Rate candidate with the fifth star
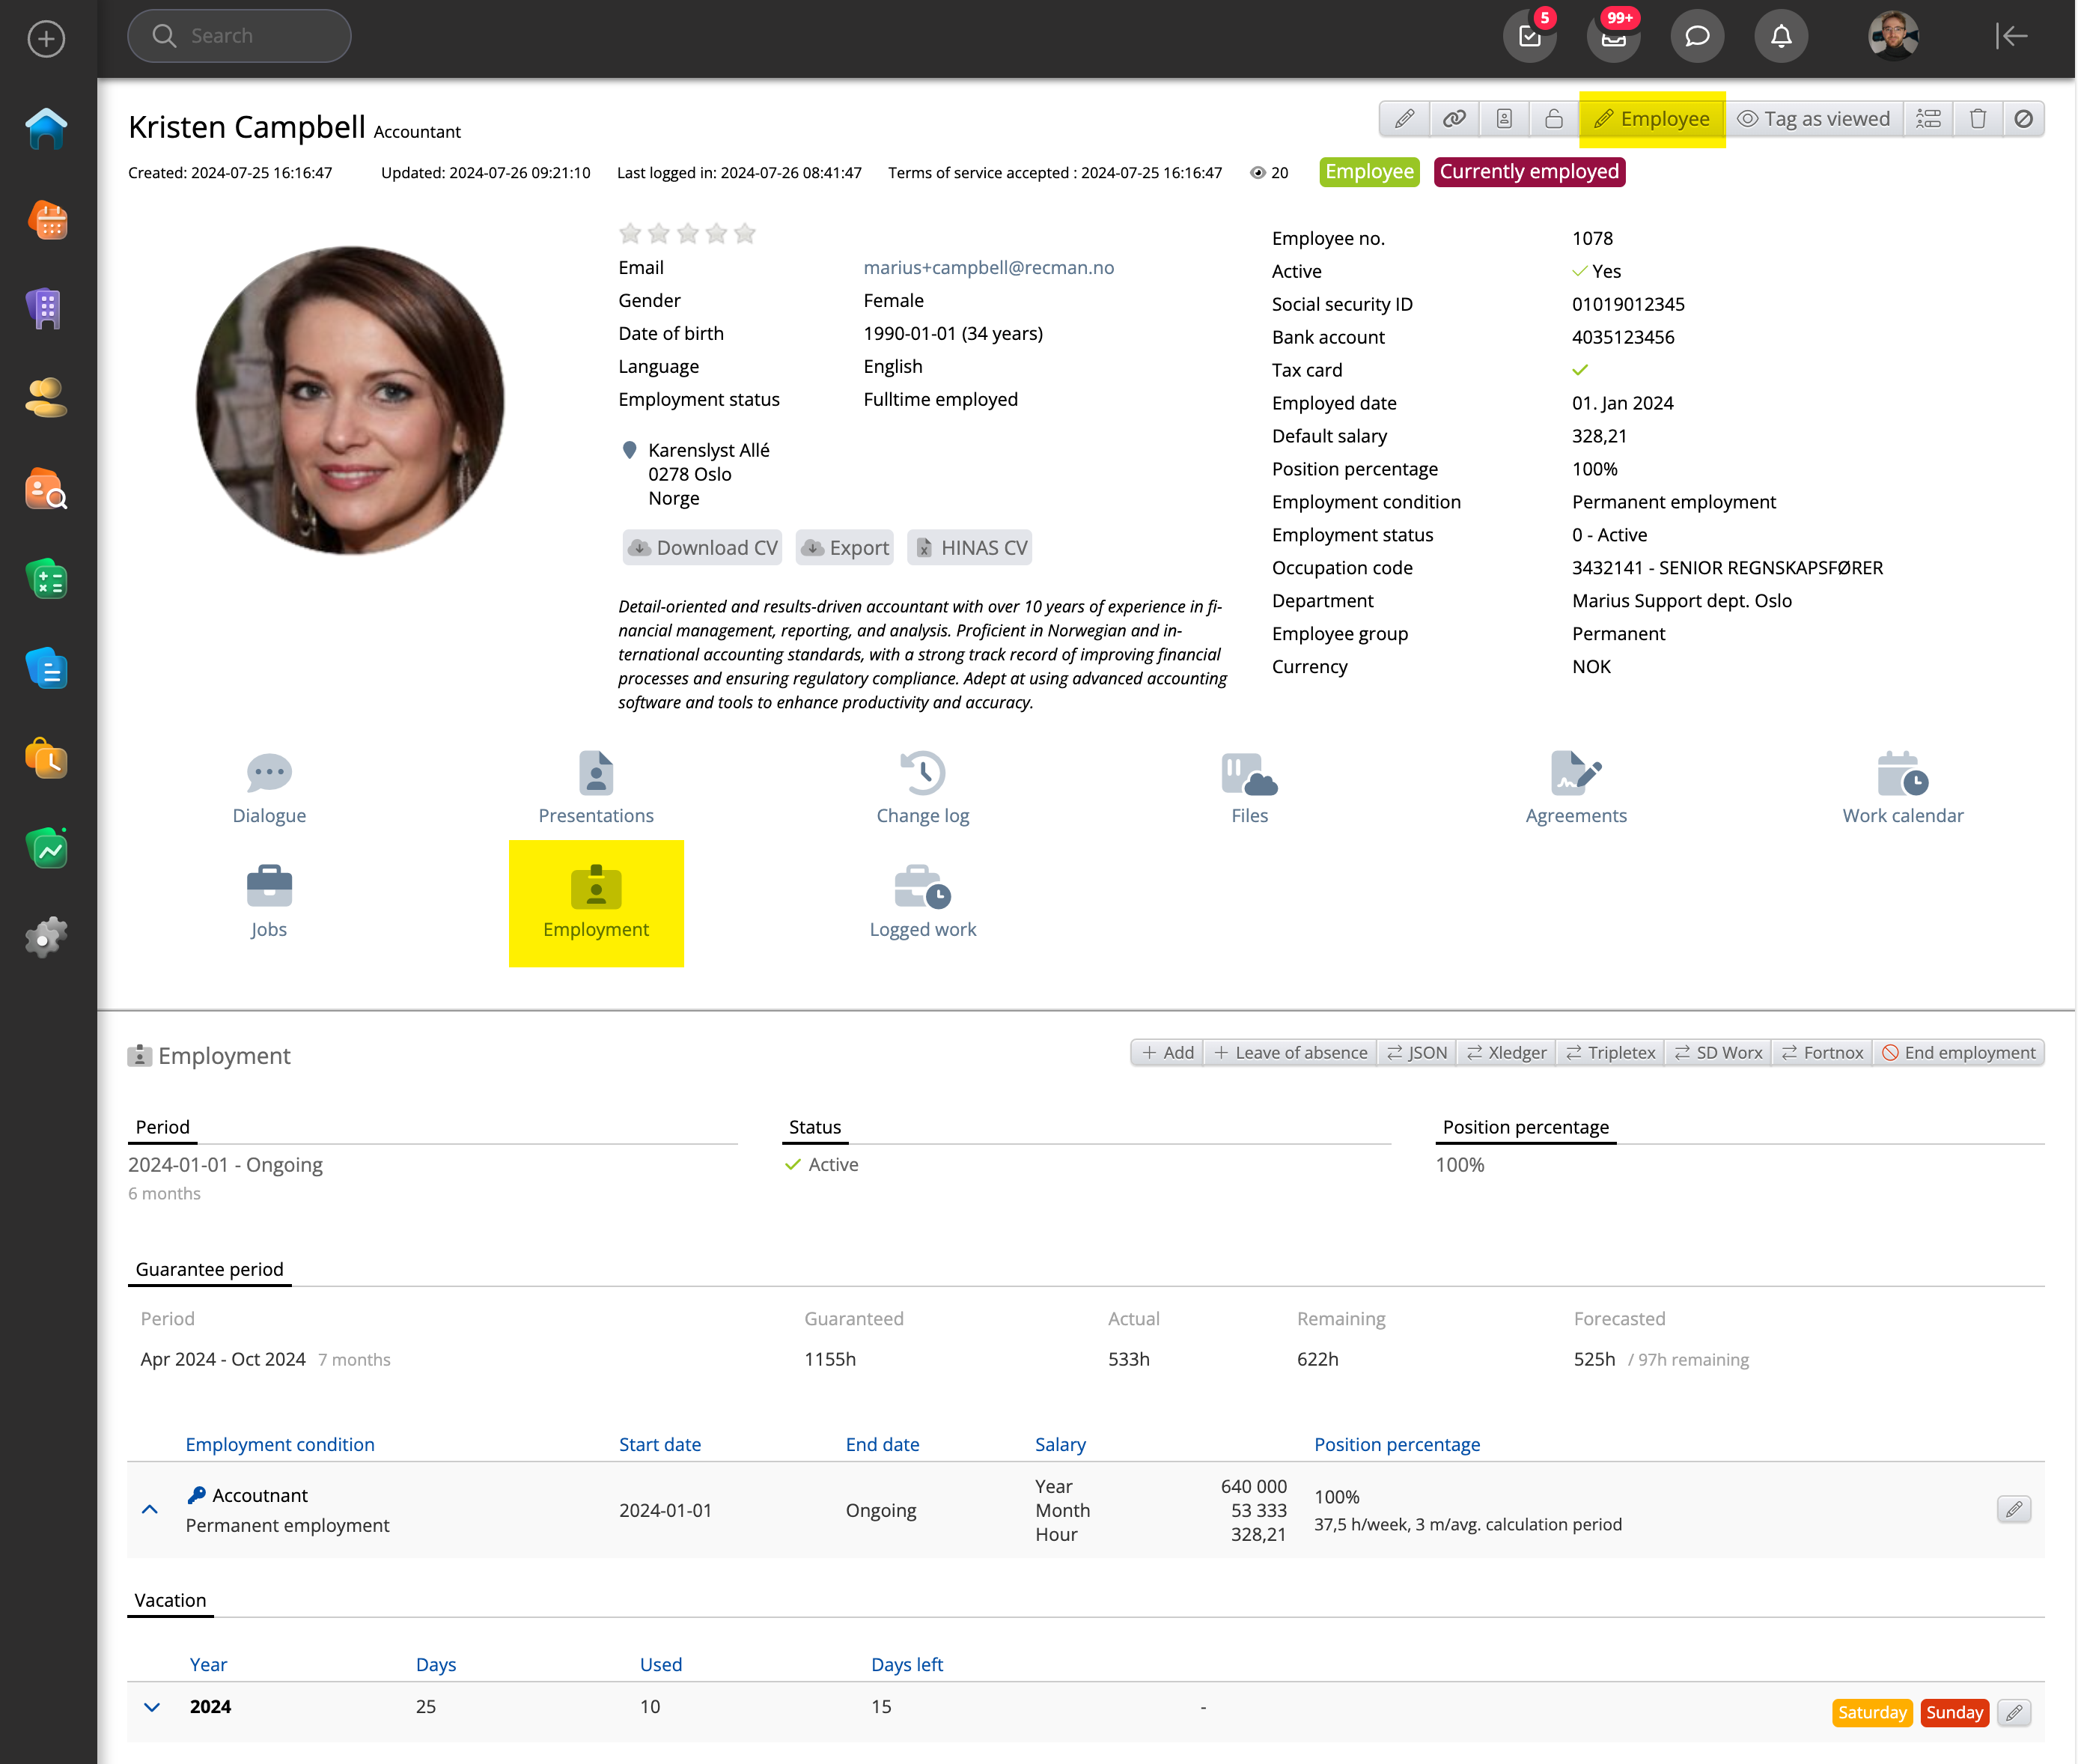The image size is (2078, 1764). click(x=745, y=234)
